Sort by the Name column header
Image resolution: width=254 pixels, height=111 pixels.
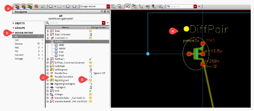[x=66, y=27]
